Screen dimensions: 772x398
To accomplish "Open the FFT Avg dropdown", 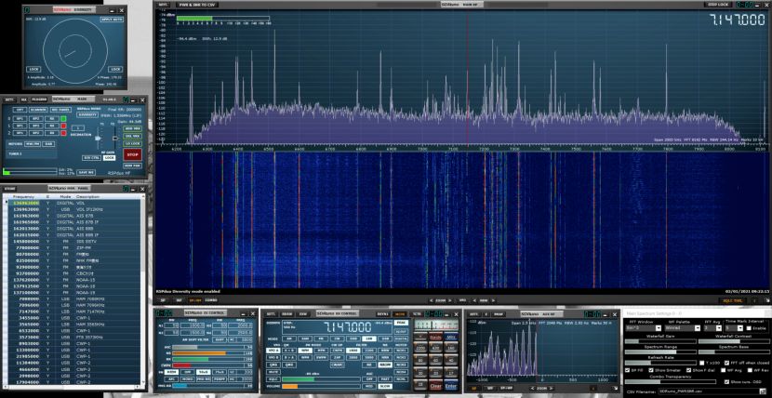I will 712,328.
